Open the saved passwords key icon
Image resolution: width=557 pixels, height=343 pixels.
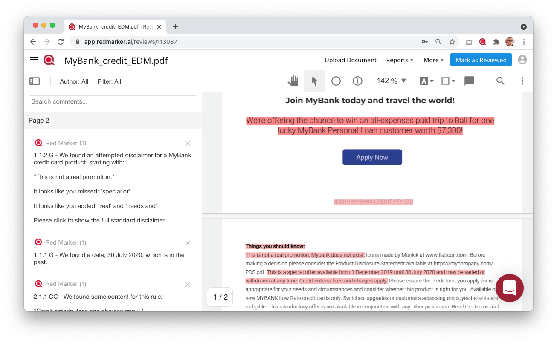point(425,42)
